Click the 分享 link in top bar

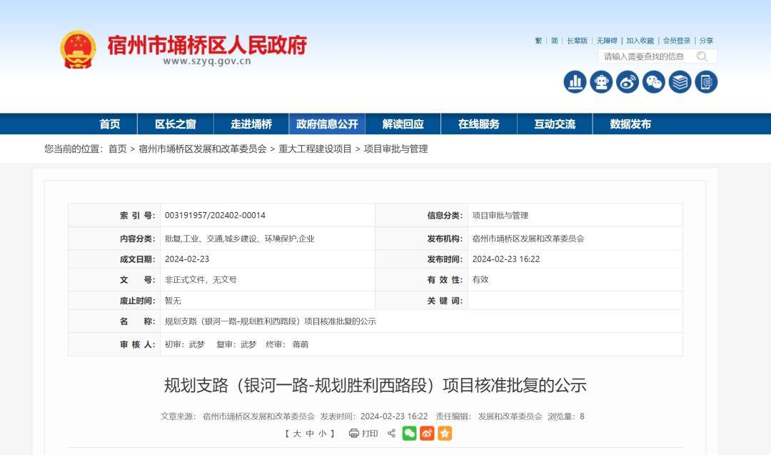[x=706, y=41]
